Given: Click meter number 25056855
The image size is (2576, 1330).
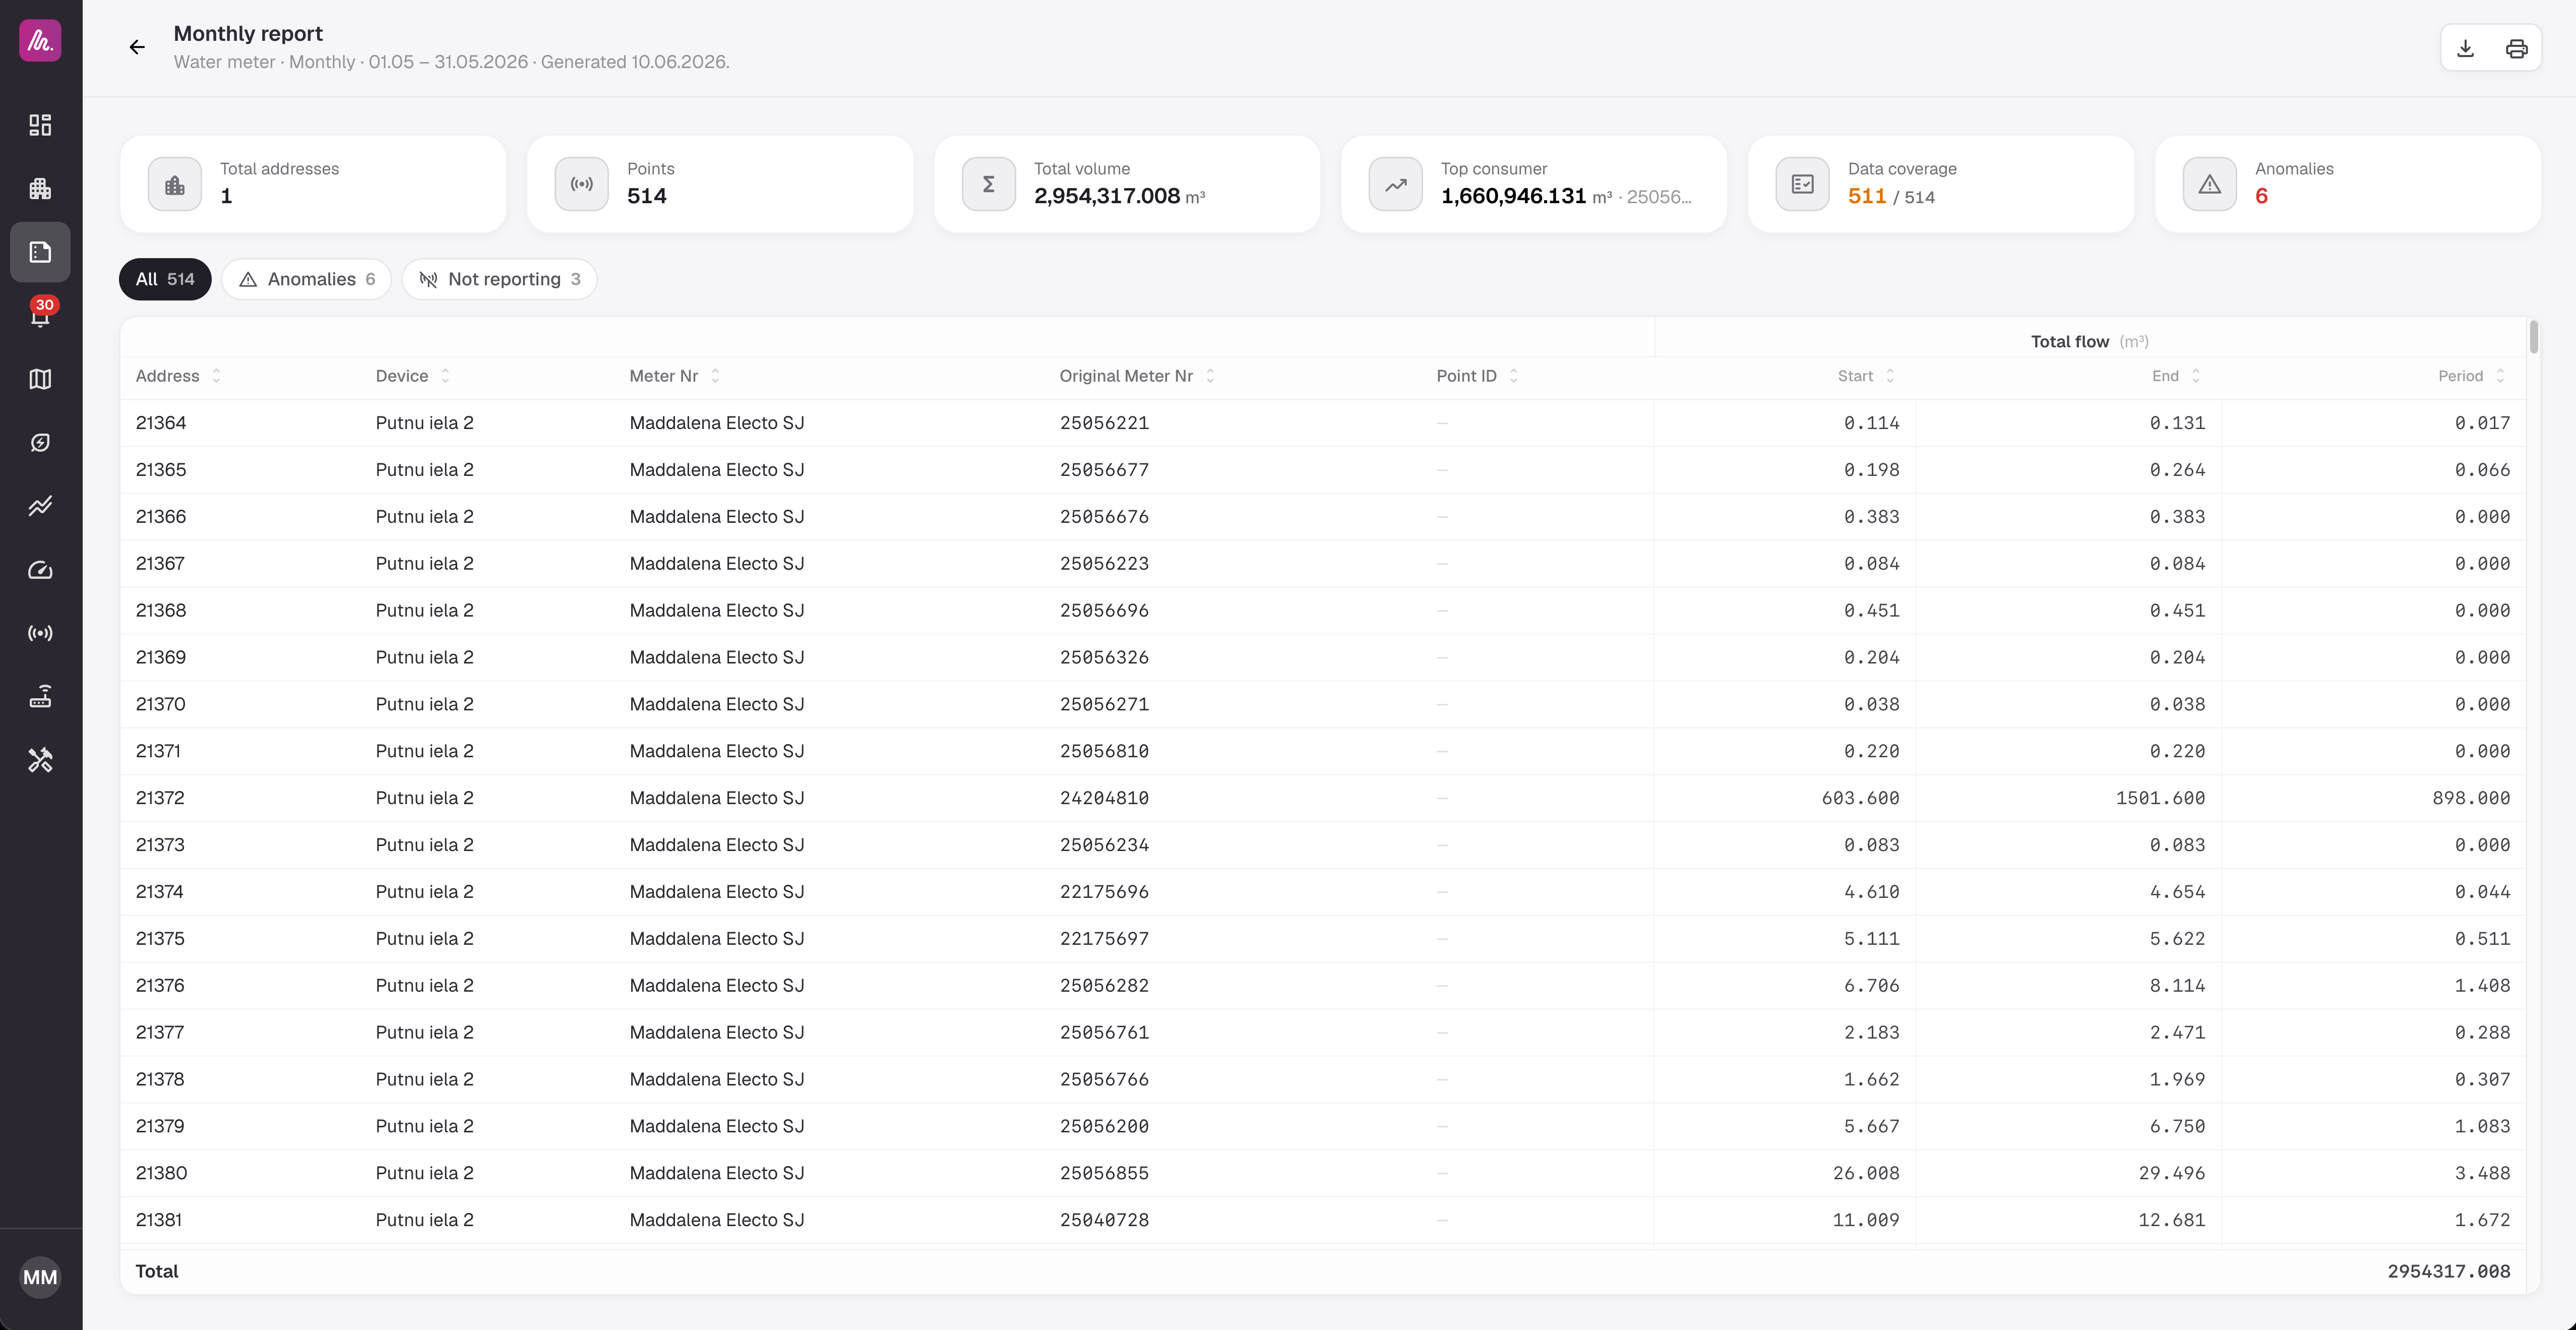Looking at the screenshot, I should (1104, 1173).
